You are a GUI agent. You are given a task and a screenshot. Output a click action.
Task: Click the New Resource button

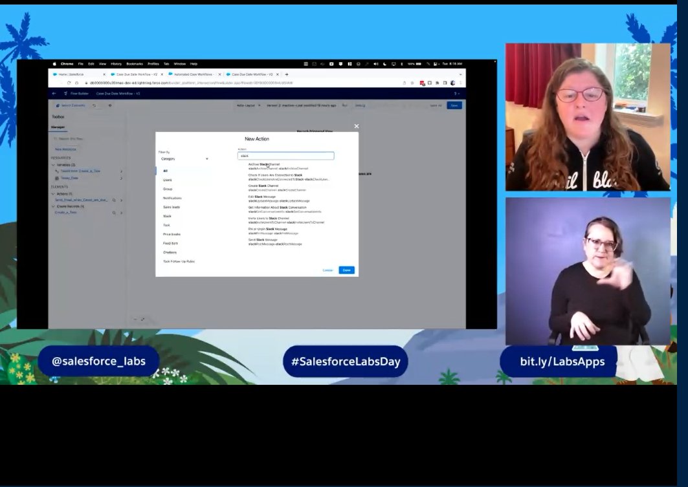click(65, 149)
